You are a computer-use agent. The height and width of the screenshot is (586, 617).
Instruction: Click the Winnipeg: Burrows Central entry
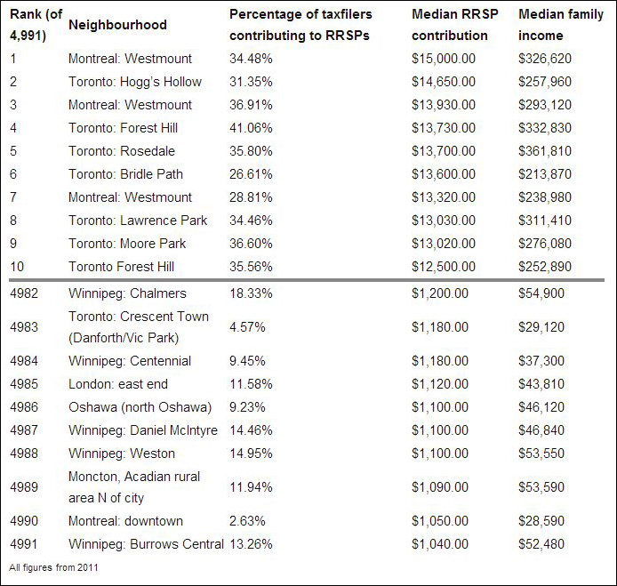[x=146, y=544]
